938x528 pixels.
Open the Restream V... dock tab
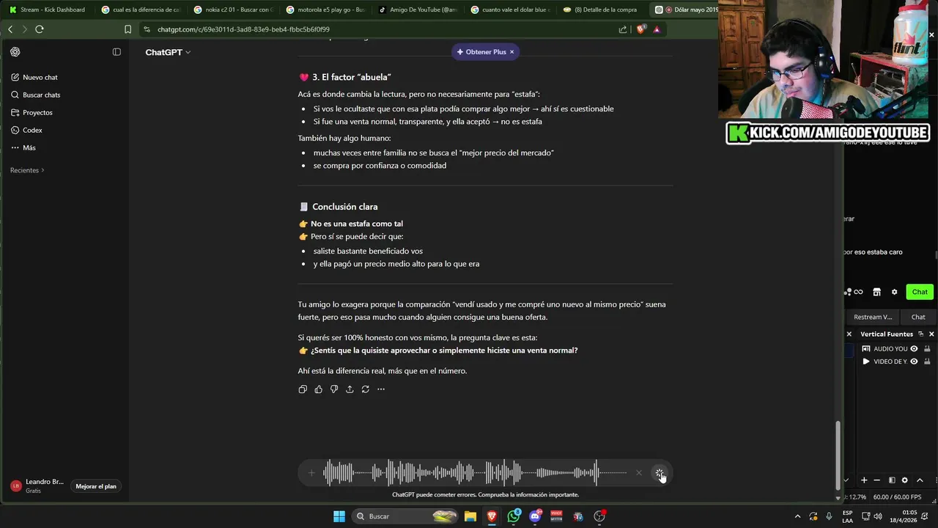pos(872,317)
